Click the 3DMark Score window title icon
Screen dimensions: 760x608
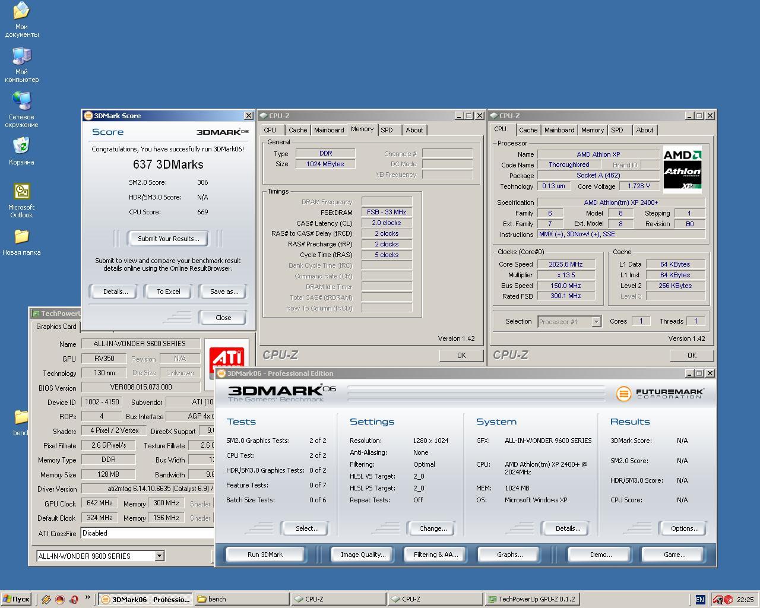pyautogui.click(x=88, y=116)
